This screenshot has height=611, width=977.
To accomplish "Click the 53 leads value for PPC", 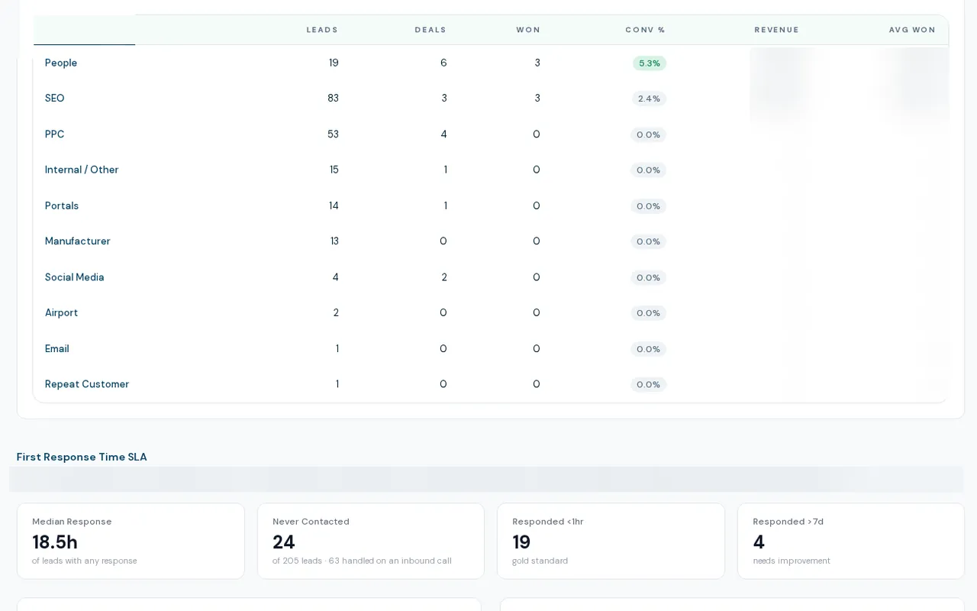I will coord(333,134).
